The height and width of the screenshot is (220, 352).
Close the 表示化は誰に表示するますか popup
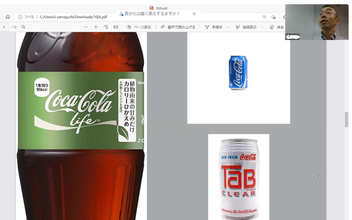194,14
